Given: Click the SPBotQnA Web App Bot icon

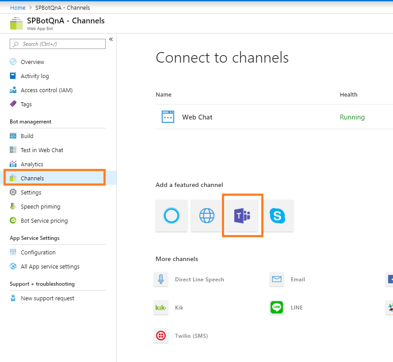Looking at the screenshot, I should coord(16,23).
